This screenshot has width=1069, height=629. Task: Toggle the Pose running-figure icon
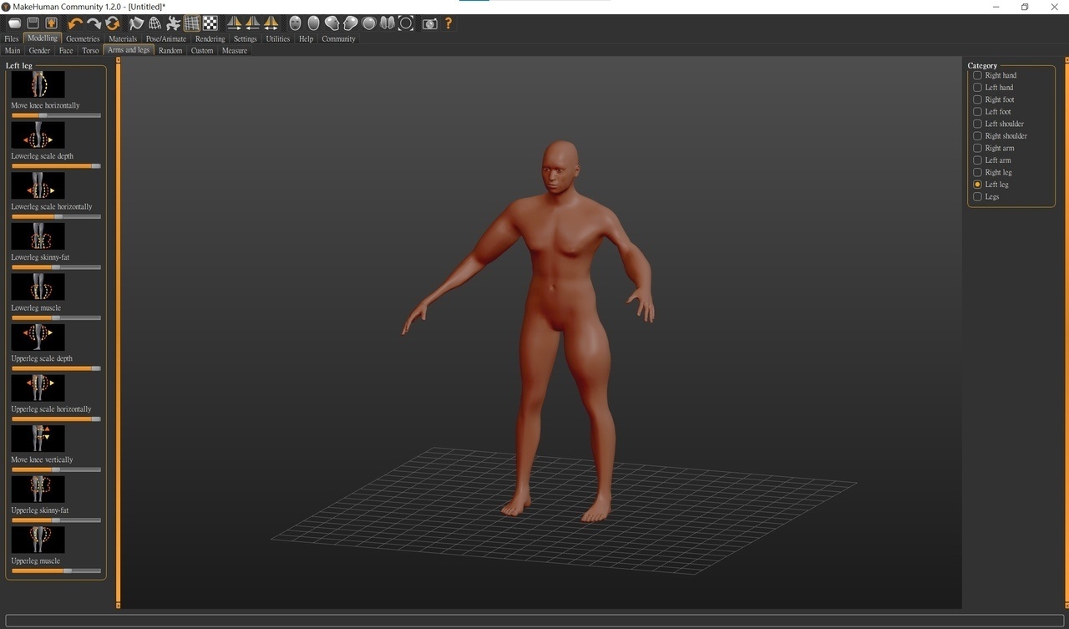(x=173, y=23)
